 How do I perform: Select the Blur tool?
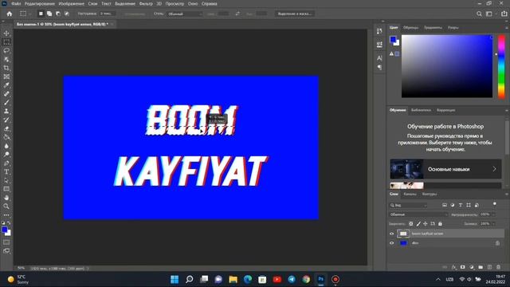coord(6,146)
